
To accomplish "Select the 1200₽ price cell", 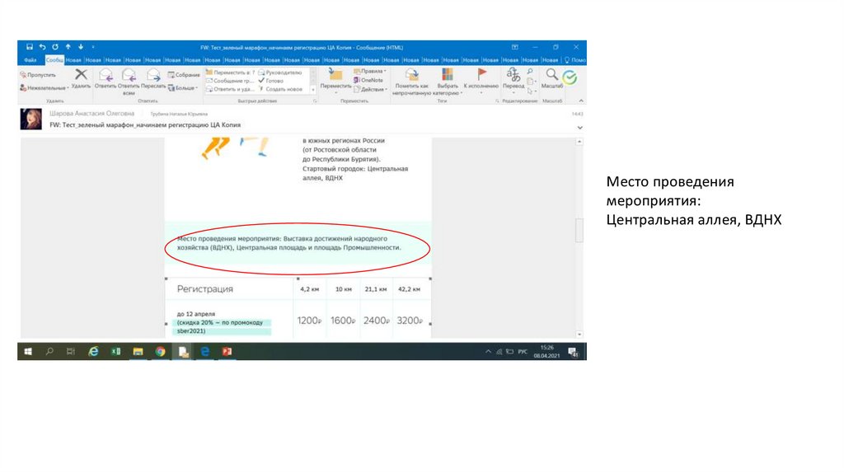I will pyautogui.click(x=310, y=321).
